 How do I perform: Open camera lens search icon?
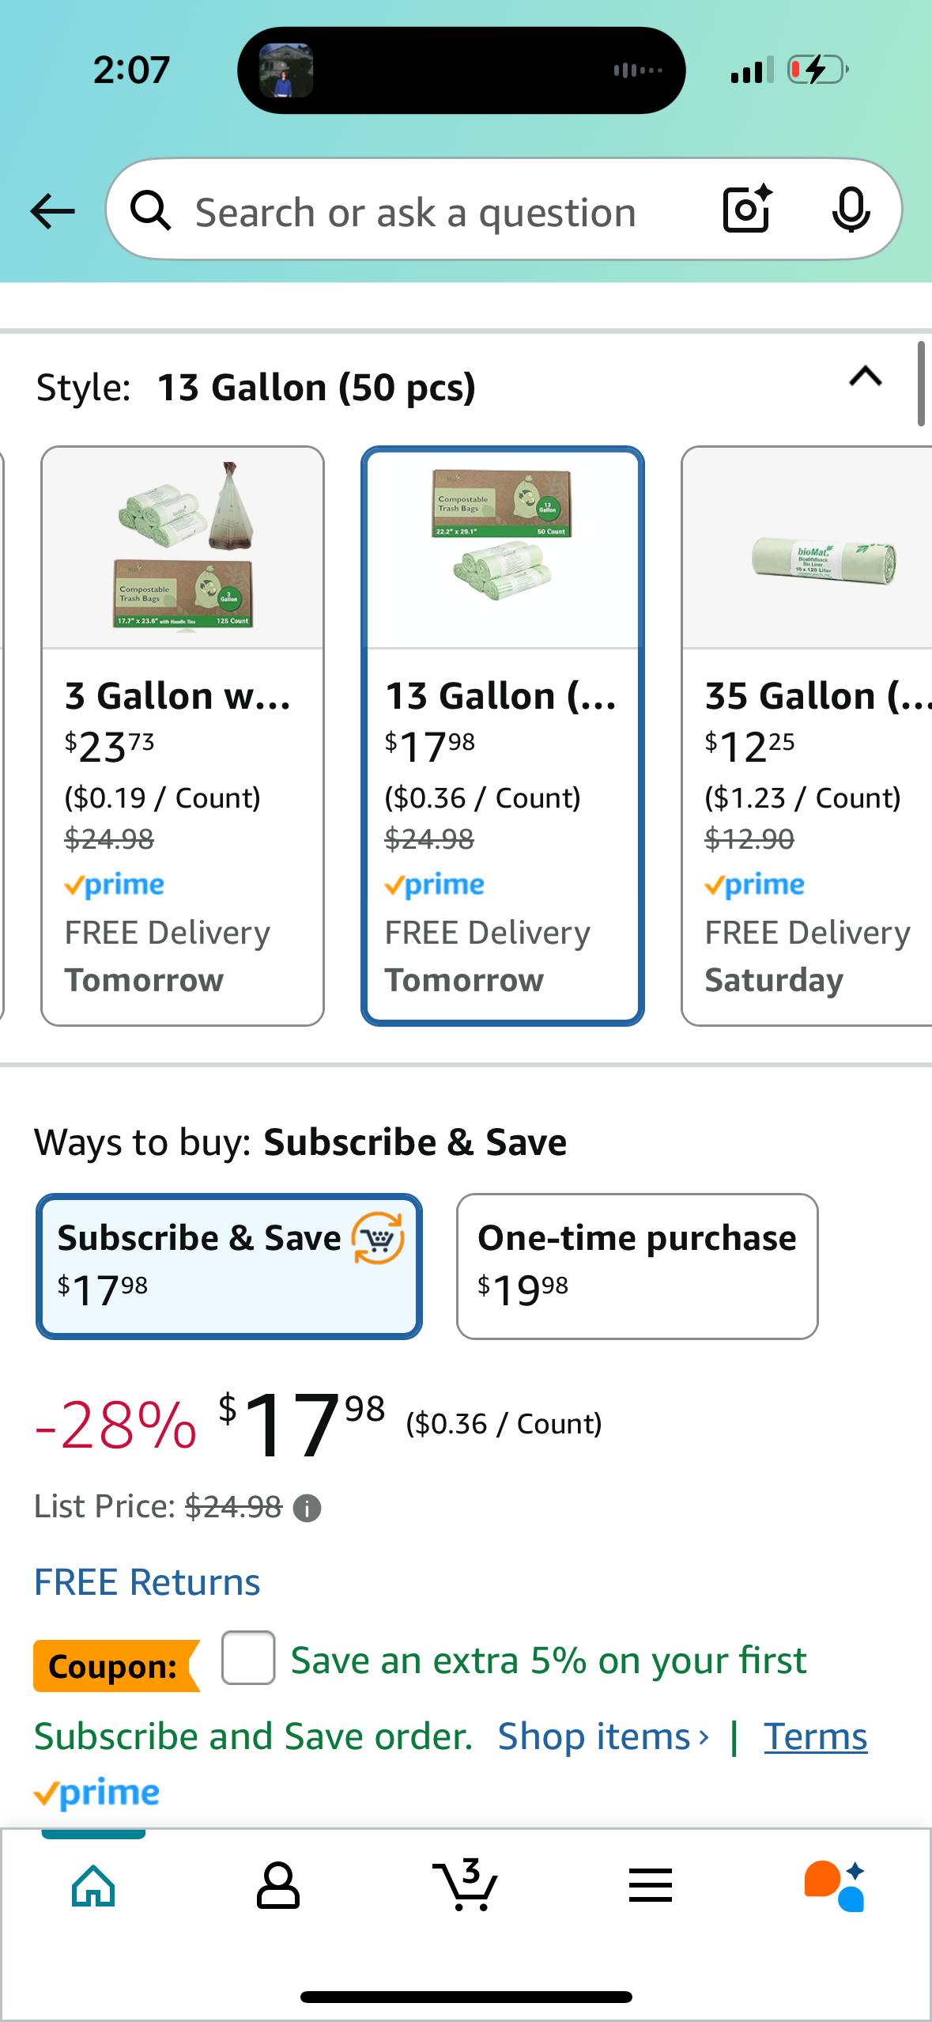[x=747, y=209]
